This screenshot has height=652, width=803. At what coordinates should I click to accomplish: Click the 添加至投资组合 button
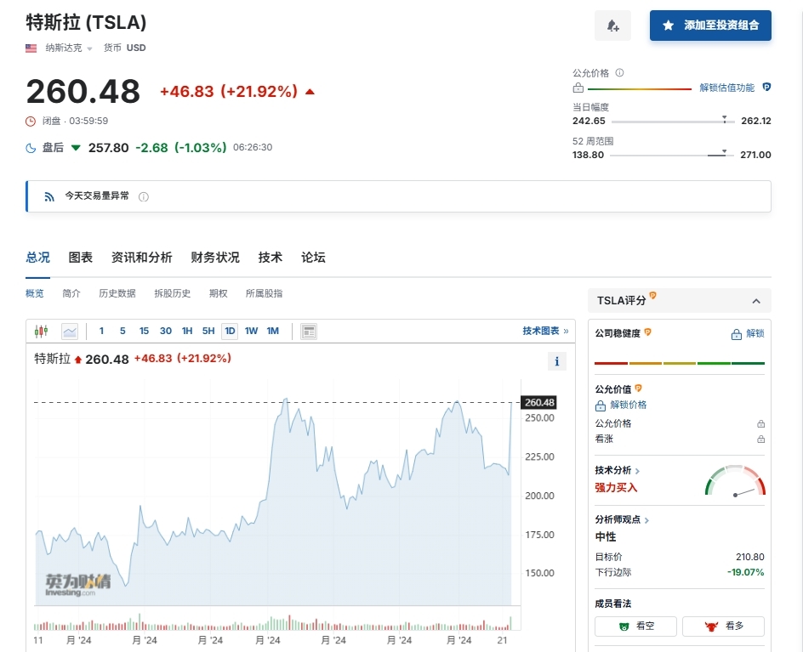click(x=710, y=26)
